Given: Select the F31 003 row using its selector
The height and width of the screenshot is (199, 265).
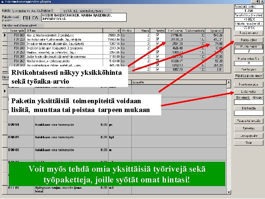Looking at the screenshot, I should (4, 35).
